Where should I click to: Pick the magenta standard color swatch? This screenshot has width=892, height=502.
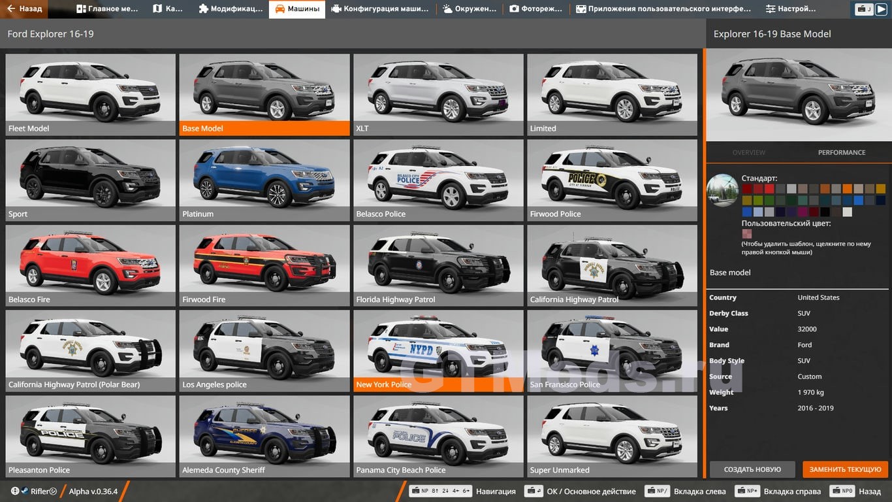pos(803,212)
